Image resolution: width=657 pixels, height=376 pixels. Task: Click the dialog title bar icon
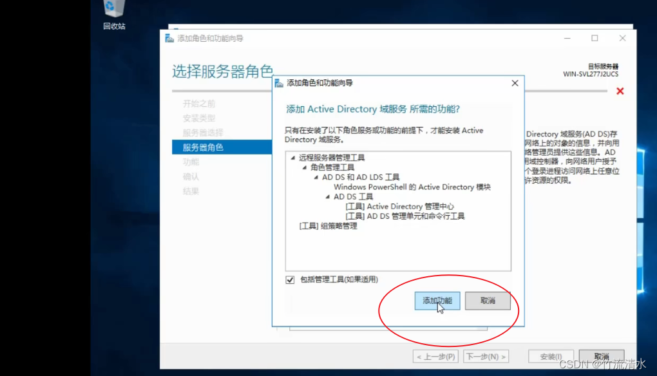click(x=279, y=83)
